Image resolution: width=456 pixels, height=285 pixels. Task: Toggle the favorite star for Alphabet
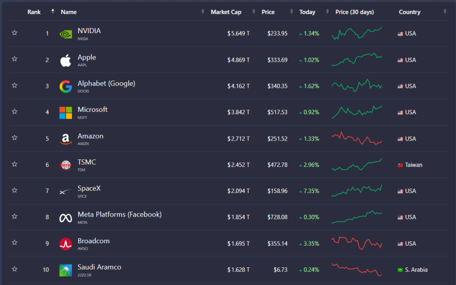pyautogui.click(x=15, y=85)
